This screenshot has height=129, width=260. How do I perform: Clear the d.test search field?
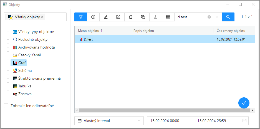tap(209, 17)
